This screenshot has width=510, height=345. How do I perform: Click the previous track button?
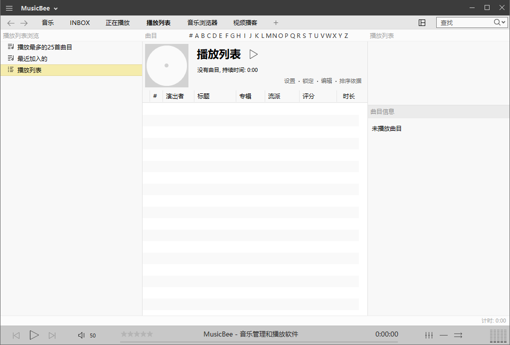pyautogui.click(x=16, y=335)
